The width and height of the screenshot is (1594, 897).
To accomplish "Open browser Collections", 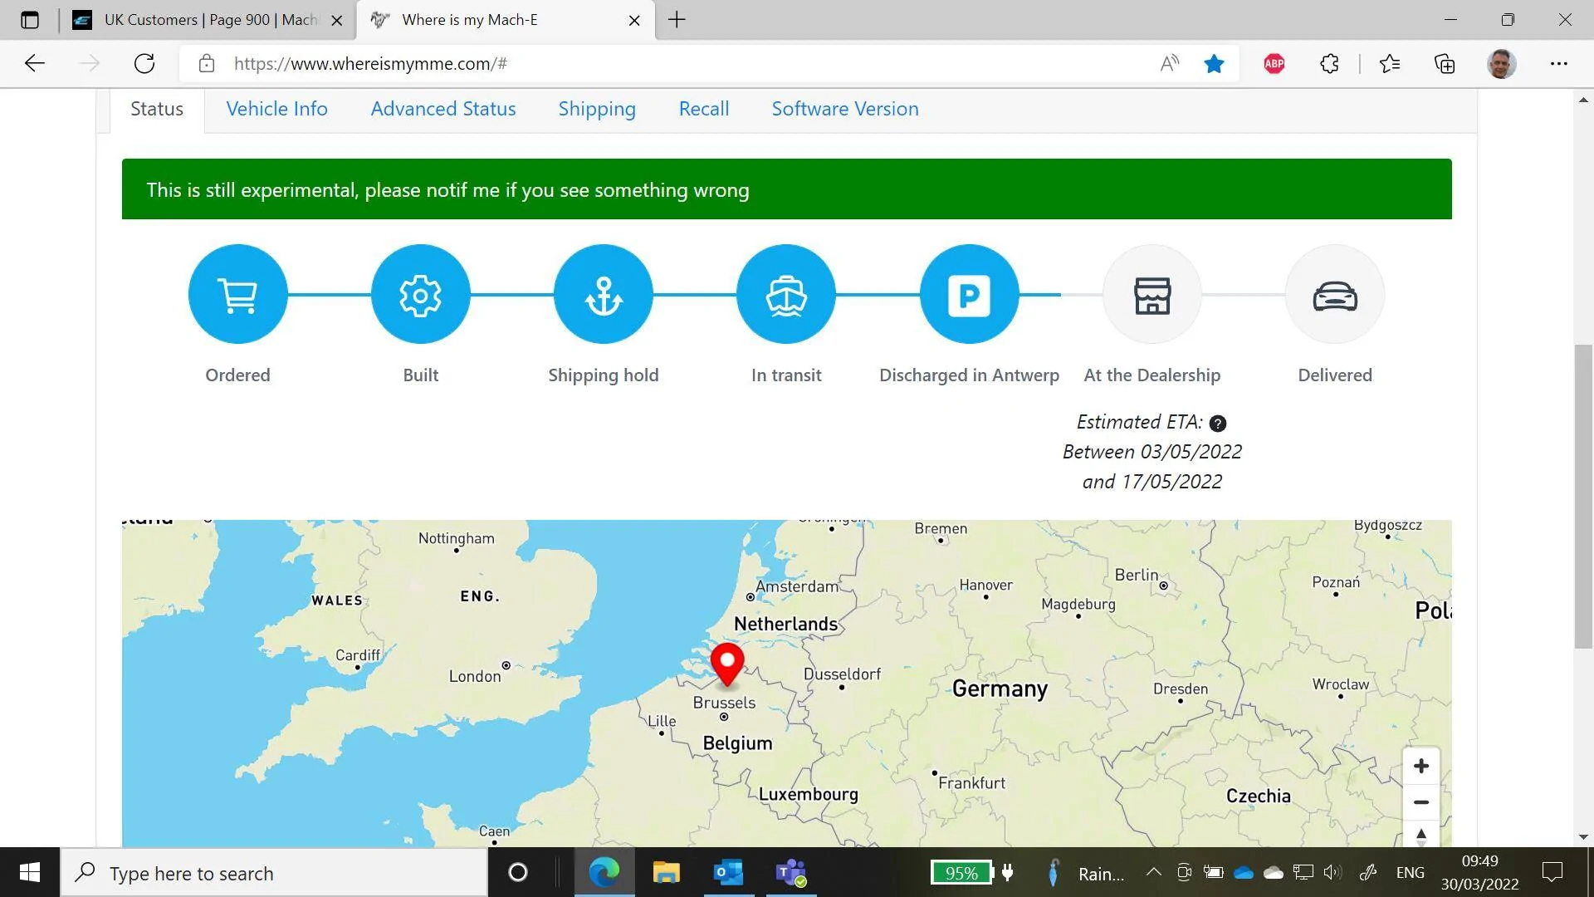I will click(1445, 63).
